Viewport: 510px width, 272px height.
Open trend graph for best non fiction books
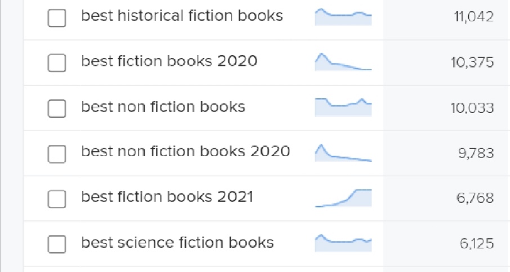(343, 107)
